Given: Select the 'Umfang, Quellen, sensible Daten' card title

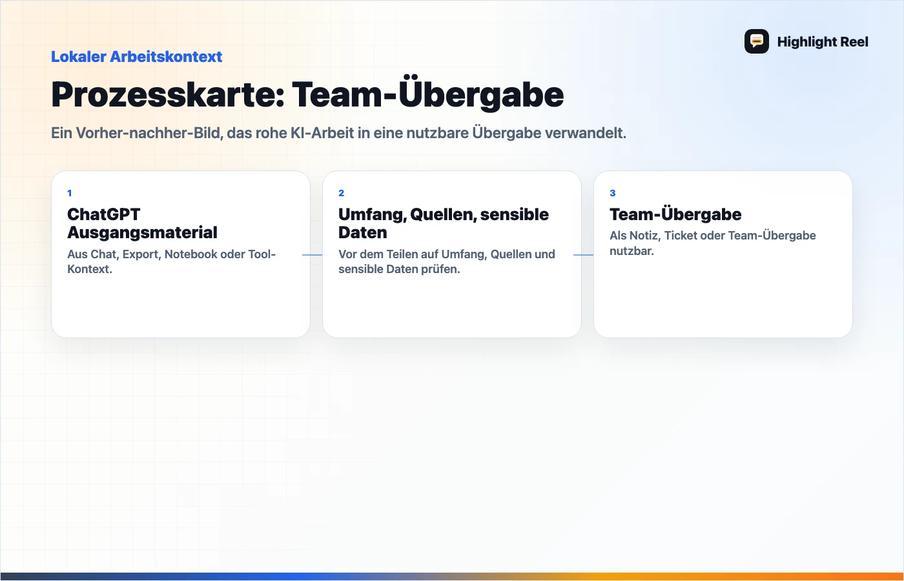Looking at the screenshot, I should click(x=444, y=223).
